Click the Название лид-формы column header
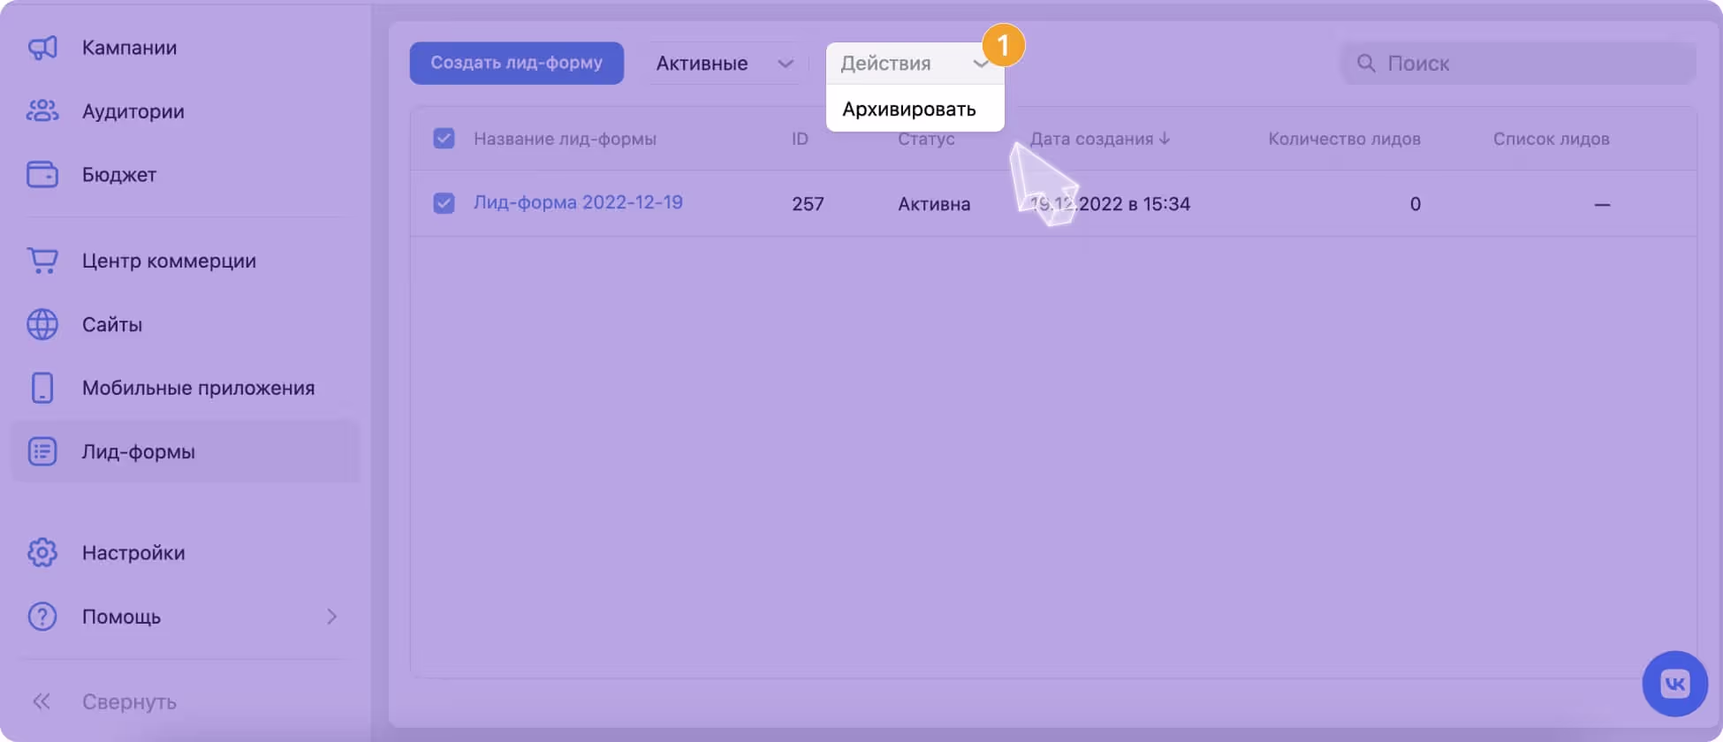The width and height of the screenshot is (1723, 742). (565, 139)
